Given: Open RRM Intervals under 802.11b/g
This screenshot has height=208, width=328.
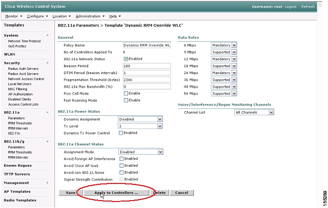Looking at the screenshot, I should point(18,158).
